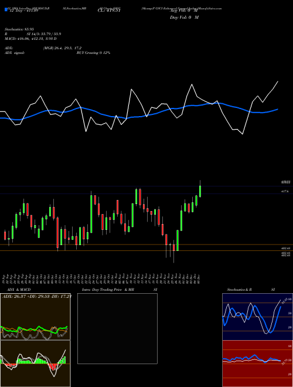Click the BUY Growing @ 12% signal text
The height and width of the screenshot is (387, 293).
[93, 53]
